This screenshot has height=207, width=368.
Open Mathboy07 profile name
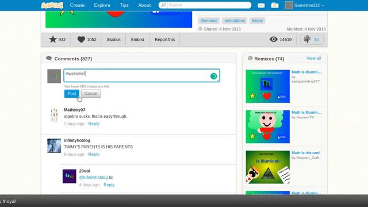(75, 110)
